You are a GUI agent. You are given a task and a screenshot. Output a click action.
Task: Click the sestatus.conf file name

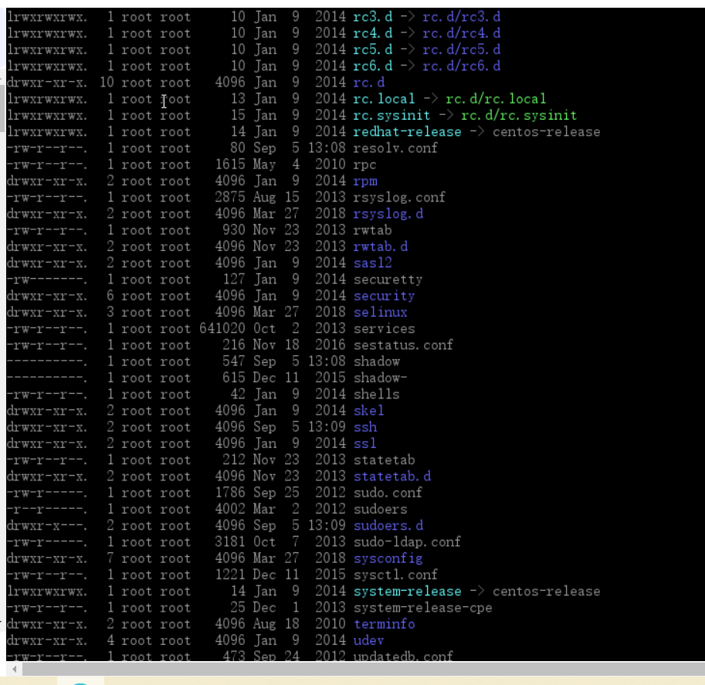click(x=403, y=345)
